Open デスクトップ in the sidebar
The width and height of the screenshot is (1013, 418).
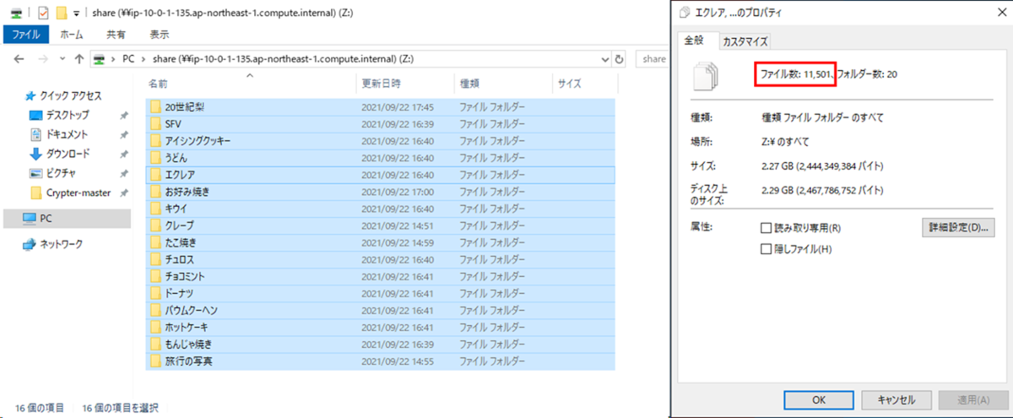(x=67, y=115)
